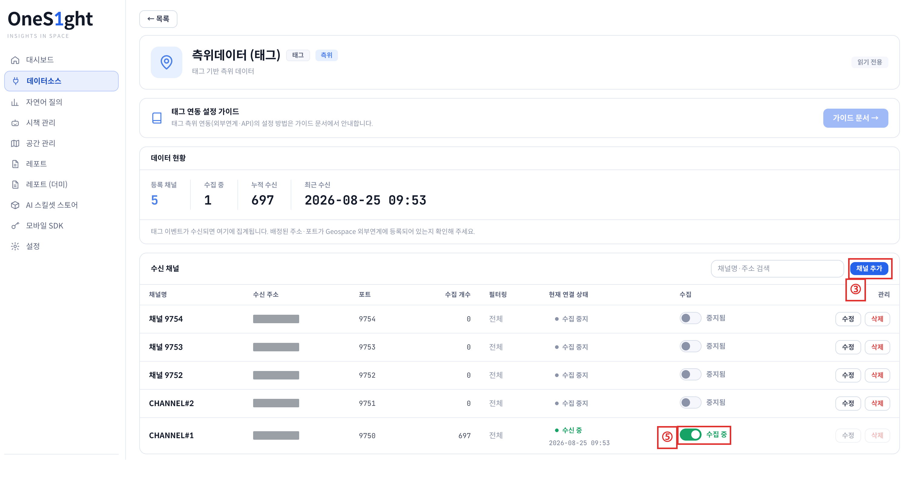Navigate to 공간 관리
Image resolution: width=912 pixels, height=486 pixels.
pyautogui.click(x=61, y=143)
